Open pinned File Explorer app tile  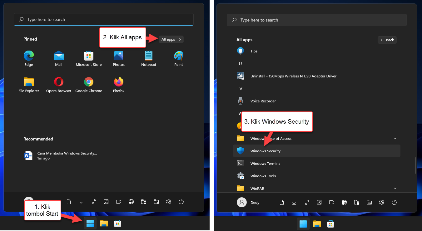pyautogui.click(x=29, y=85)
